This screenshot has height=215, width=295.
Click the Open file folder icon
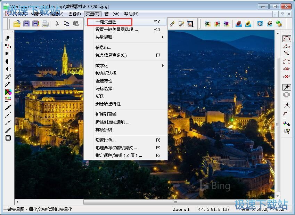pos(17,24)
